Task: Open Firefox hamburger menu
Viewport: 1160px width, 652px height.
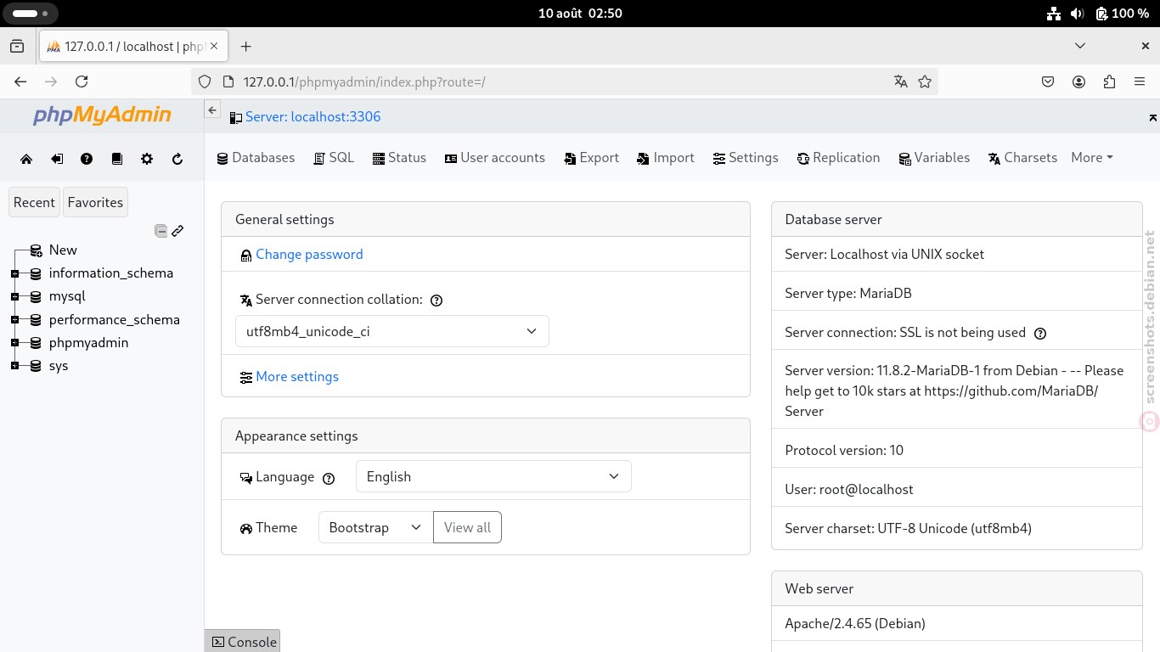Action: tap(1140, 81)
